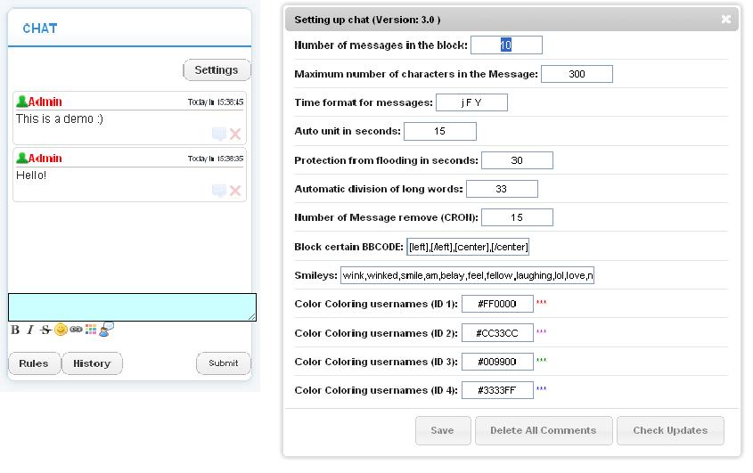Delete the 'Hello!' message
Screen dimensions: 753x473
tap(235, 191)
